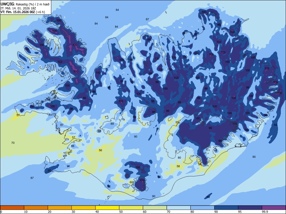The height and width of the screenshot is (214, 286).
Task: Pick the light green 60–70 legend swatch
Action: coord(155,208)
